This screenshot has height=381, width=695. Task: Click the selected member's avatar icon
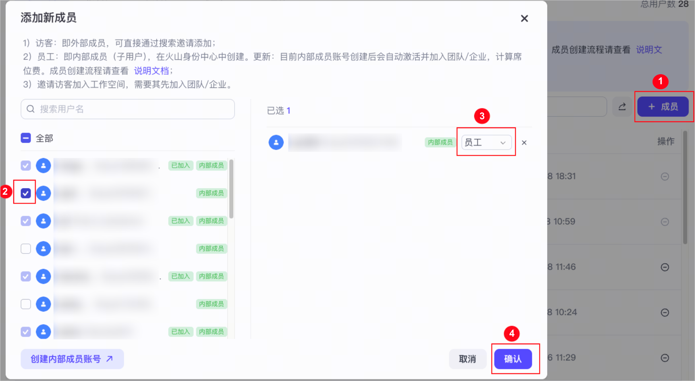(276, 142)
